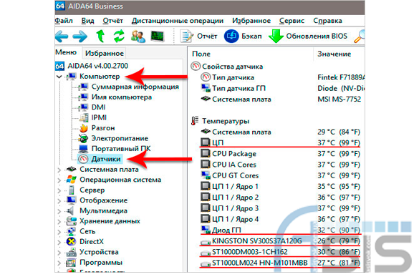The width and height of the screenshot is (419, 277).
Task: Refresh with the green circular arrows icon
Action: [119, 36]
